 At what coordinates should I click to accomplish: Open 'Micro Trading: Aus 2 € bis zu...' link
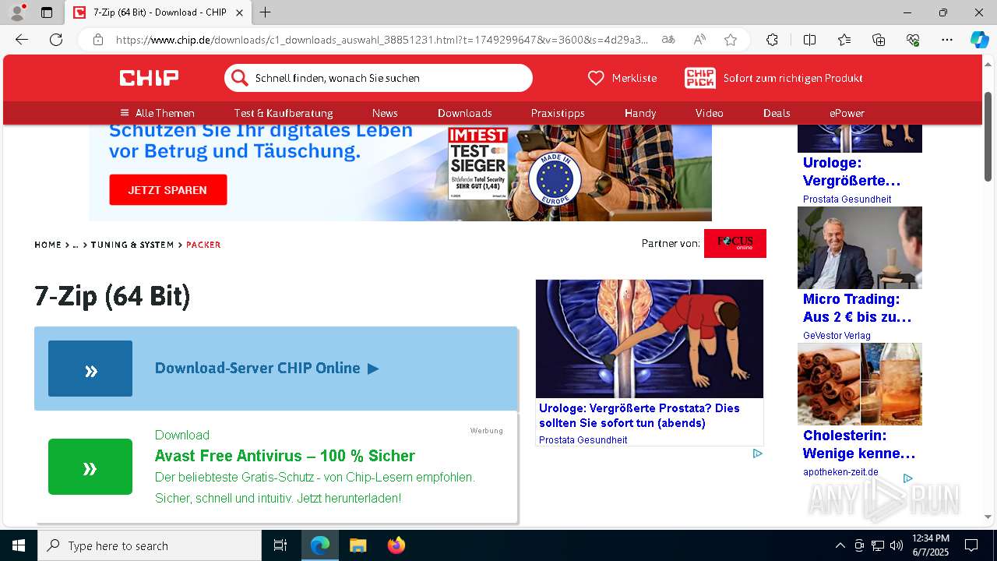coord(858,308)
